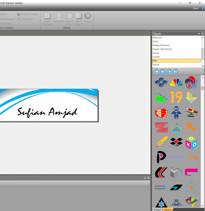Go to next clipart page

[169, 72]
